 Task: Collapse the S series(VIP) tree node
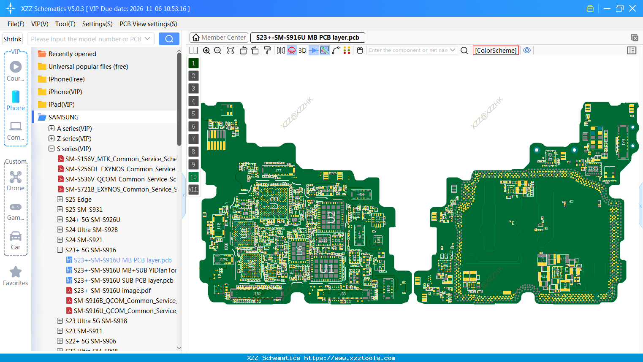pos(52,149)
